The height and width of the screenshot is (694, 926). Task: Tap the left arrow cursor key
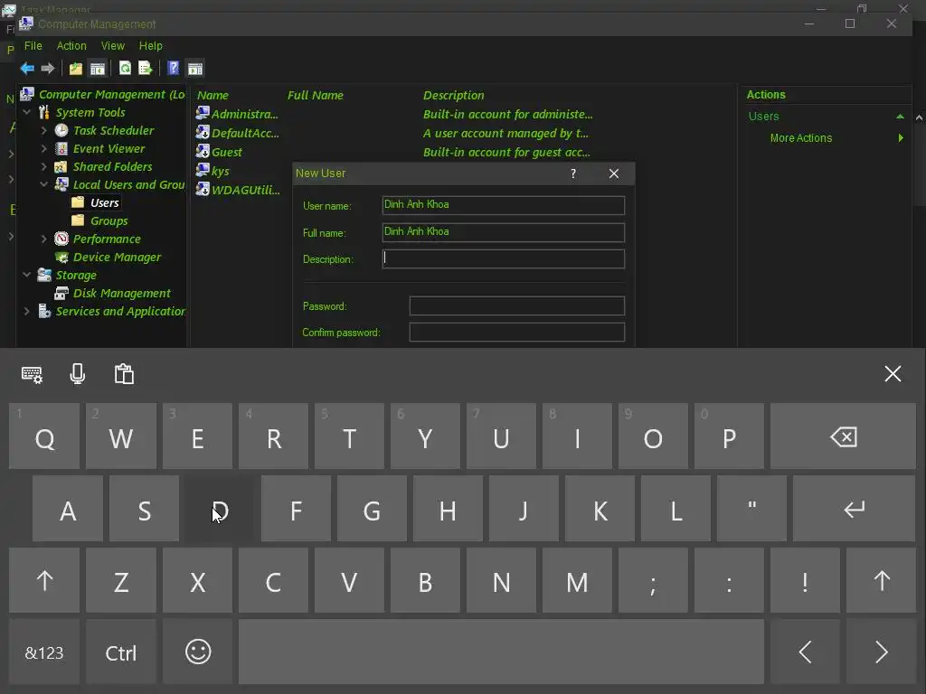tap(805, 652)
